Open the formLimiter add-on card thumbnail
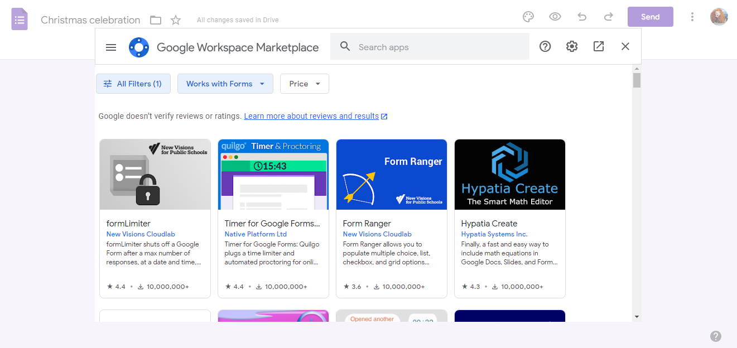 (155, 175)
